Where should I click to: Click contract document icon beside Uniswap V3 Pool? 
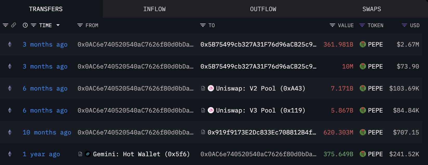pyautogui.click(x=203, y=110)
